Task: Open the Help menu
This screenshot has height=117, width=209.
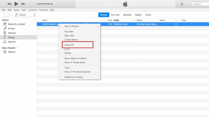Action: (x=52, y=10)
